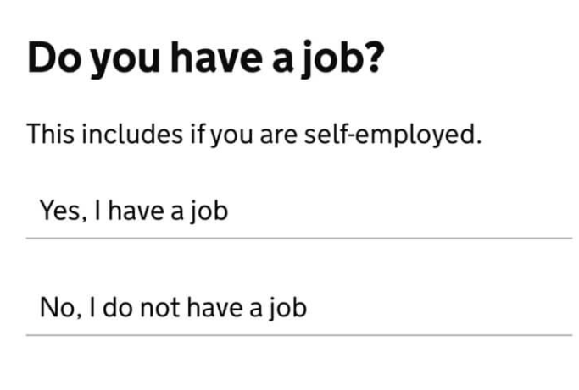Click the word "job" in the heading

(x=330, y=59)
